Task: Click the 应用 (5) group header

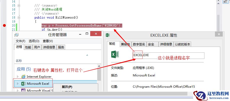Action: pyautogui.click(x=24, y=69)
